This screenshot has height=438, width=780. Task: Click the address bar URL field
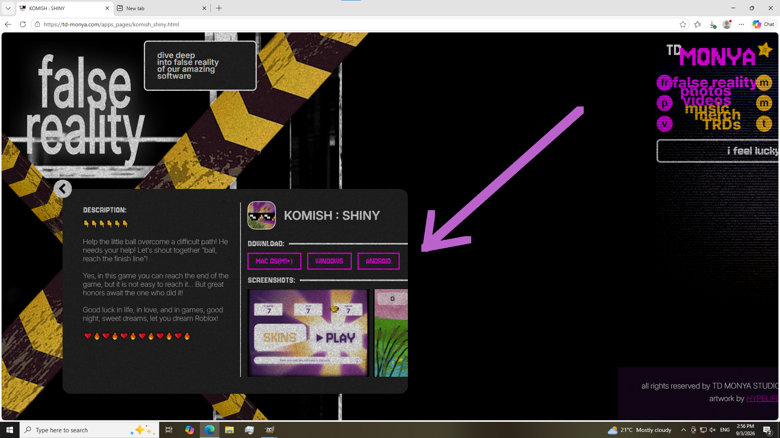(357, 24)
